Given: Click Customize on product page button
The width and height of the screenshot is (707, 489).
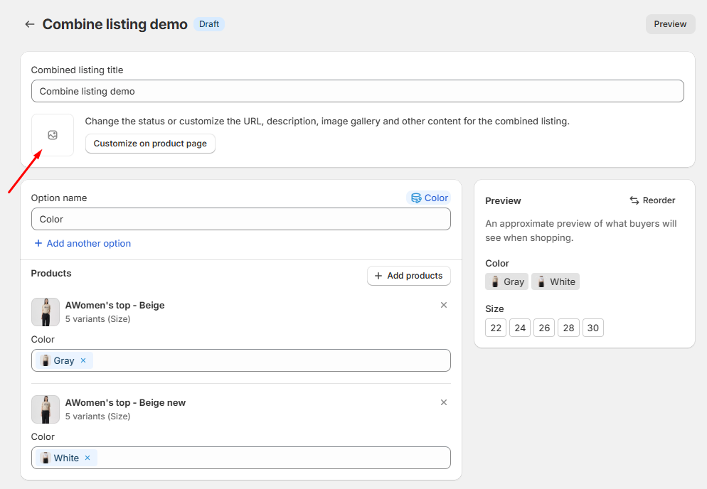Looking at the screenshot, I should (150, 144).
